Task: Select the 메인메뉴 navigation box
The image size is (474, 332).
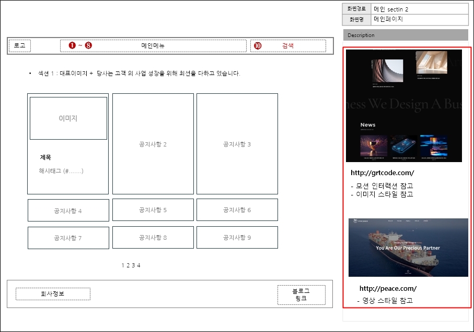Action: pos(153,45)
